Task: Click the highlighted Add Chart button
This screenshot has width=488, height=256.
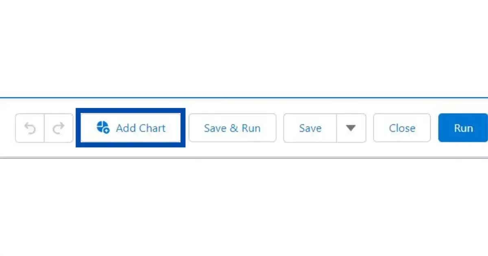Action: tap(131, 128)
